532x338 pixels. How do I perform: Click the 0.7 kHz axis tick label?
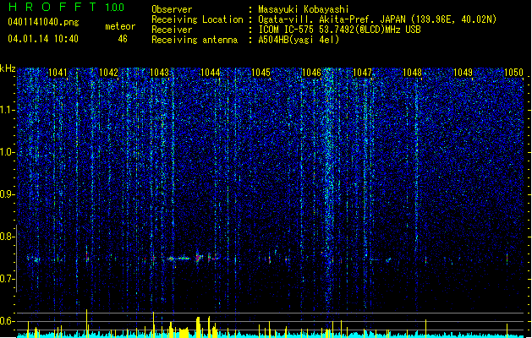click(7, 279)
